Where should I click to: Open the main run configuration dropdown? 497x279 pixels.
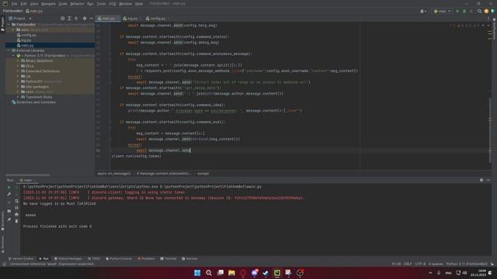[x=442, y=11]
